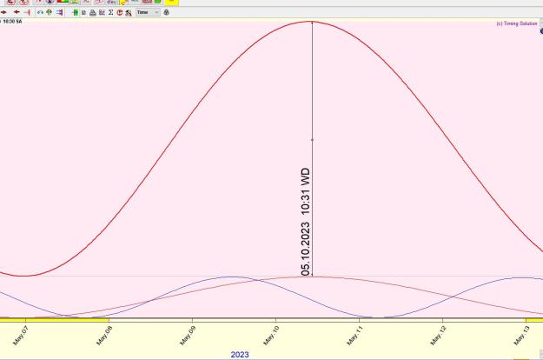Open the Time dropdown in toolbar
The height and width of the screenshot is (360, 543).
(148, 12)
